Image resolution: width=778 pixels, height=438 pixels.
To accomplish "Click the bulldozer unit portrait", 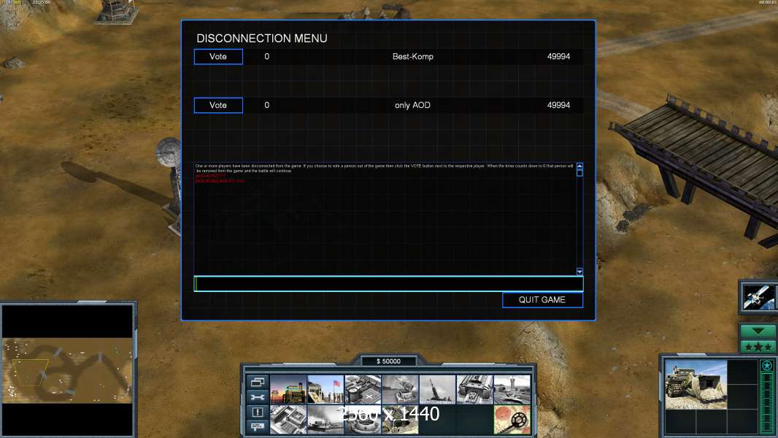I will [696, 385].
